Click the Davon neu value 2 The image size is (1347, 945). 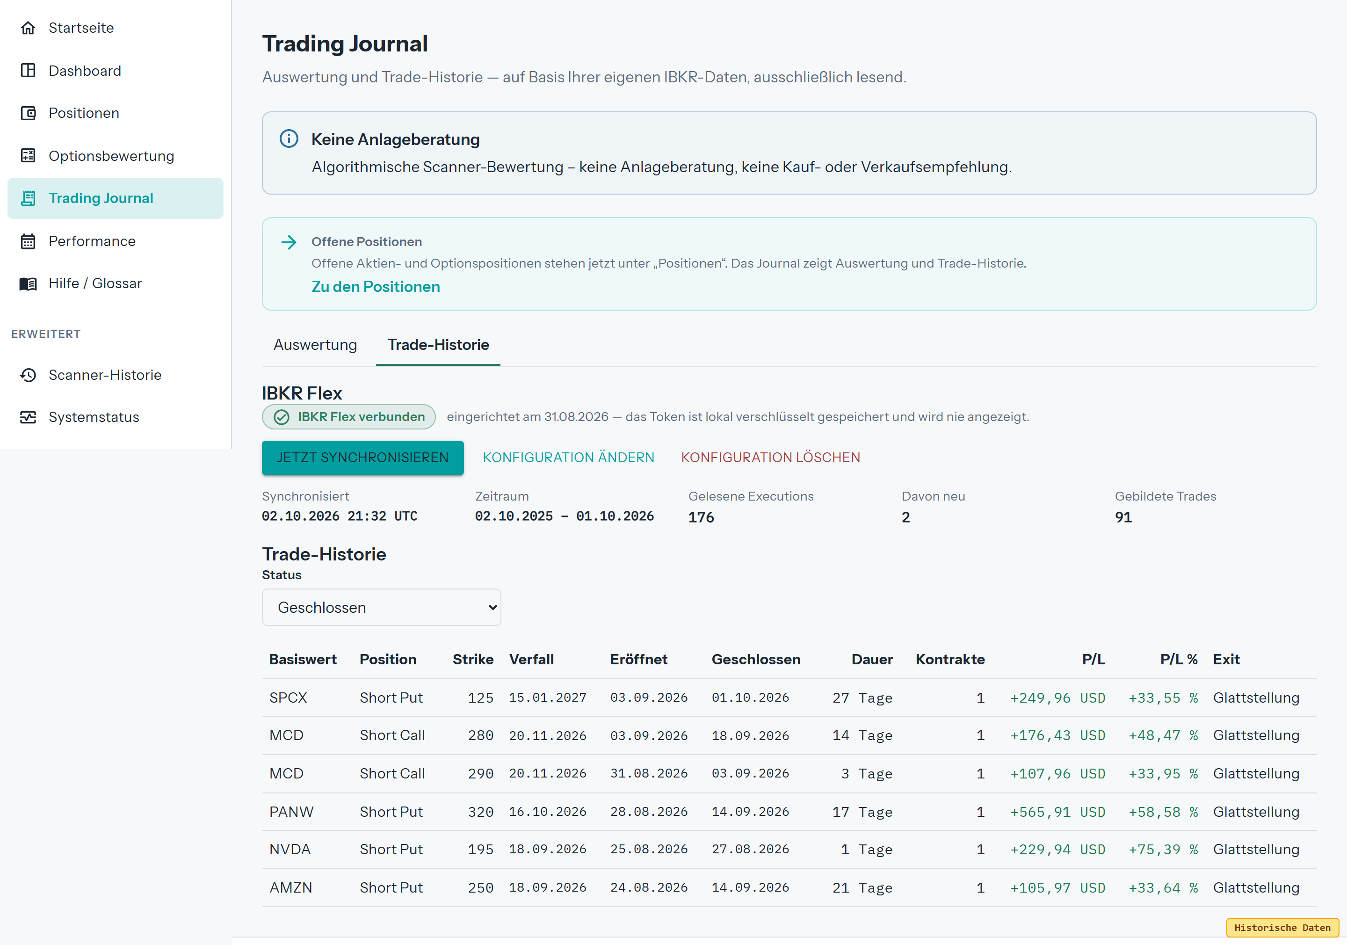(906, 517)
